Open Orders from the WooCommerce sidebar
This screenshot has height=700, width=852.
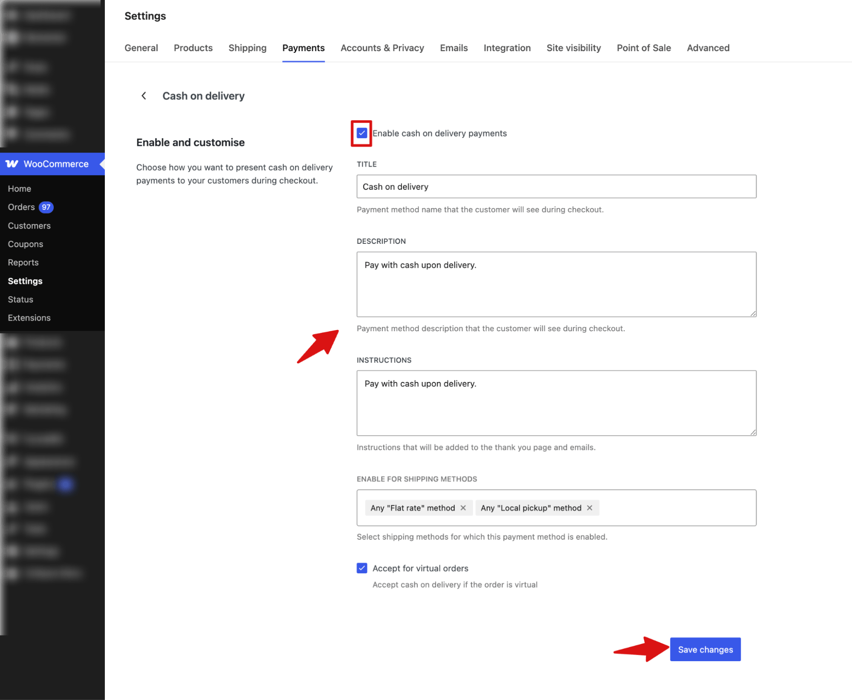click(21, 207)
